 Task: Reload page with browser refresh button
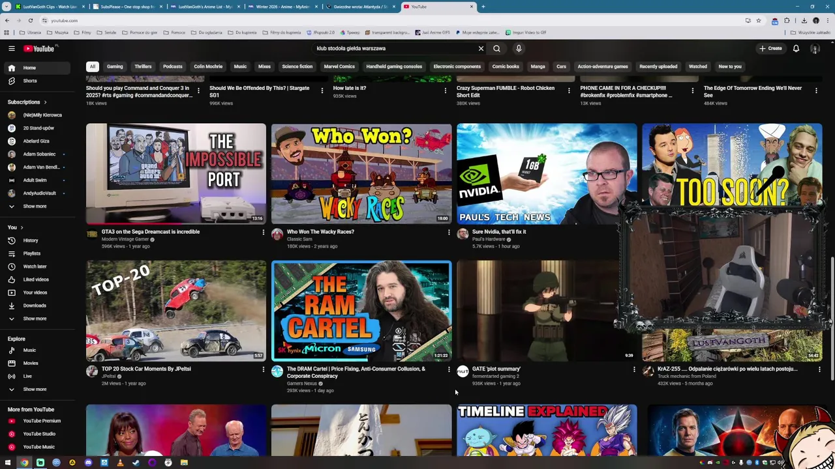click(x=30, y=20)
